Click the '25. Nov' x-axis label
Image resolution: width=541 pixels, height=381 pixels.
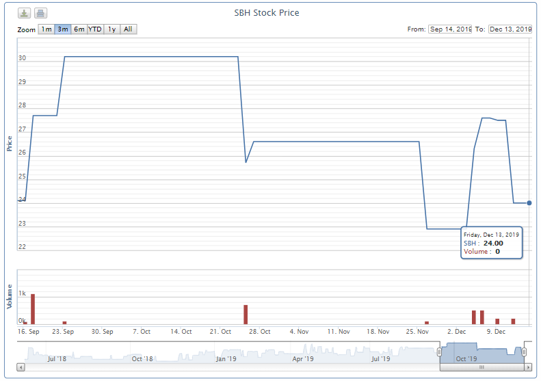click(x=417, y=332)
